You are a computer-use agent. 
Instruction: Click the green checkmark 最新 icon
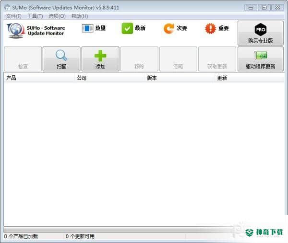pyautogui.click(x=127, y=28)
